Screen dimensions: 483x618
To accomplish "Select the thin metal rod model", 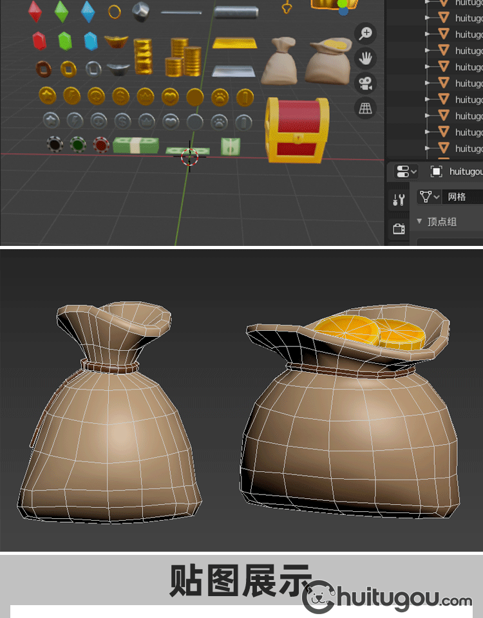I will pyautogui.click(x=182, y=13).
